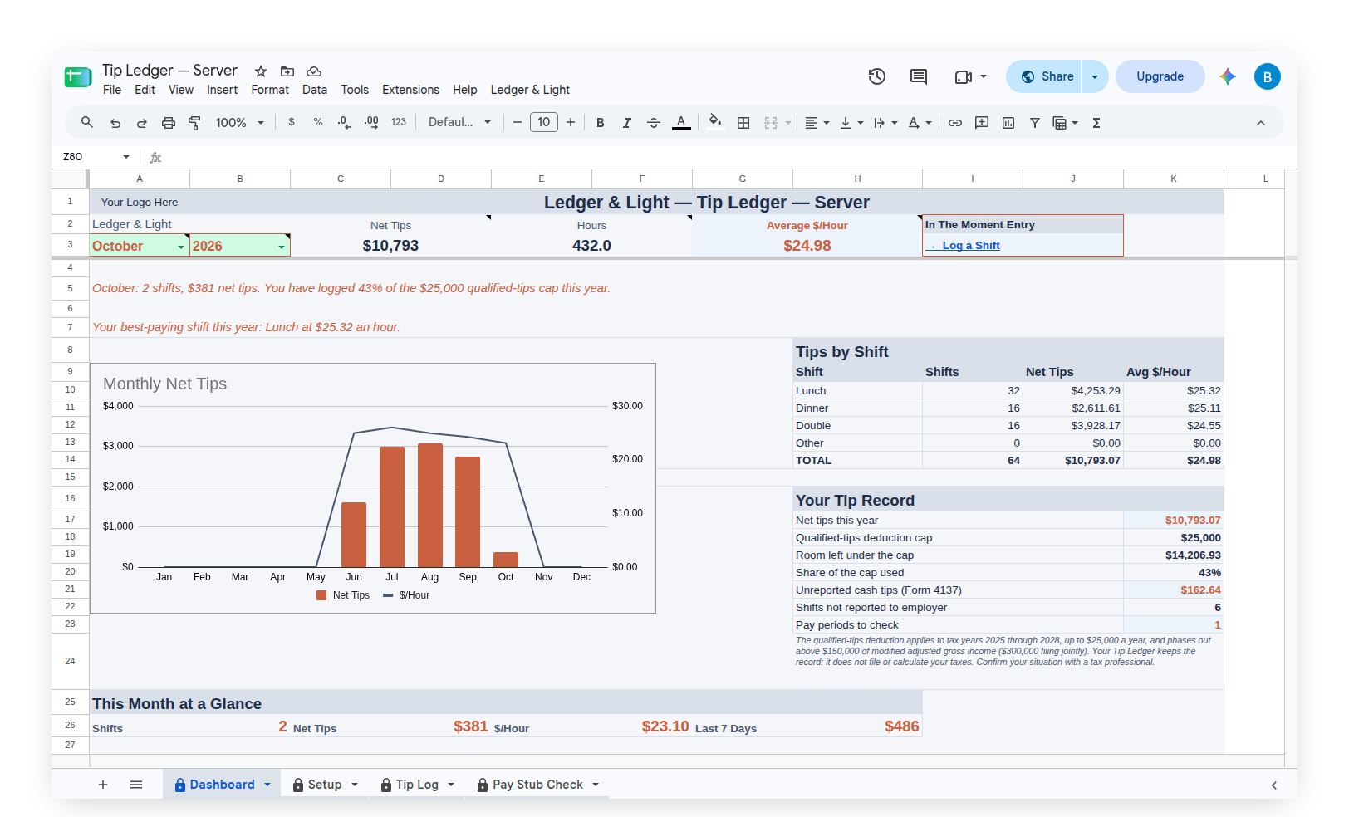Add a new sheet with plus
The height and width of the screenshot is (817, 1349).
pos(103,785)
